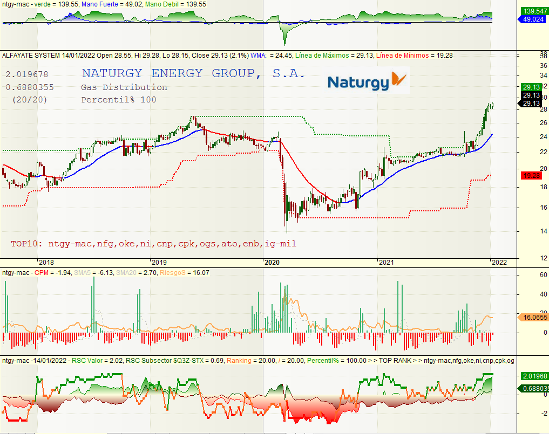Screen dimensions: 549x434
Task: Click the green 29.13 price tag
Action: 531,87
